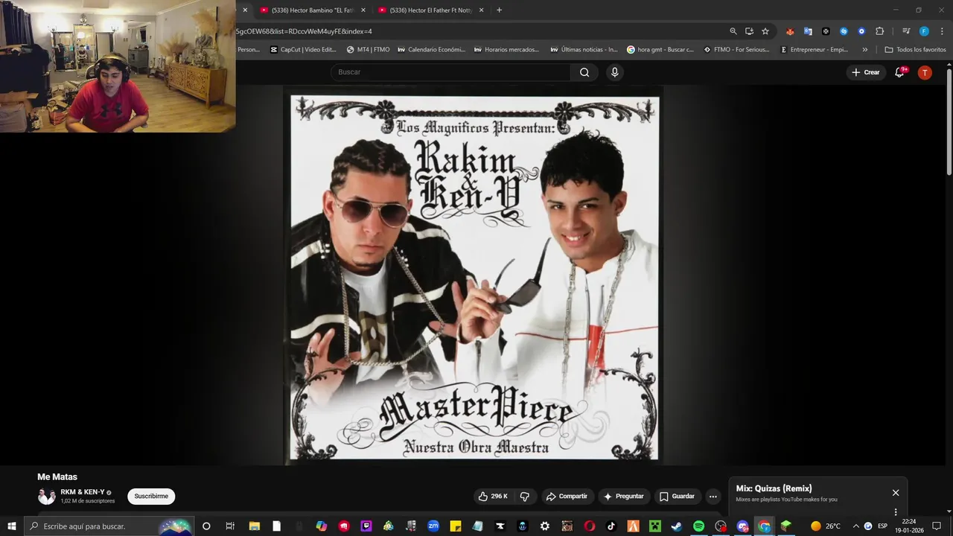Open Shazam extension icon
Image resolution: width=953 pixels, height=536 pixels.
click(x=844, y=31)
